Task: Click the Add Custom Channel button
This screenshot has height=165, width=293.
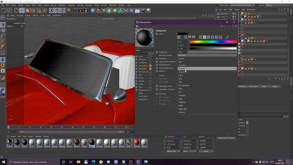Action: click(x=226, y=138)
